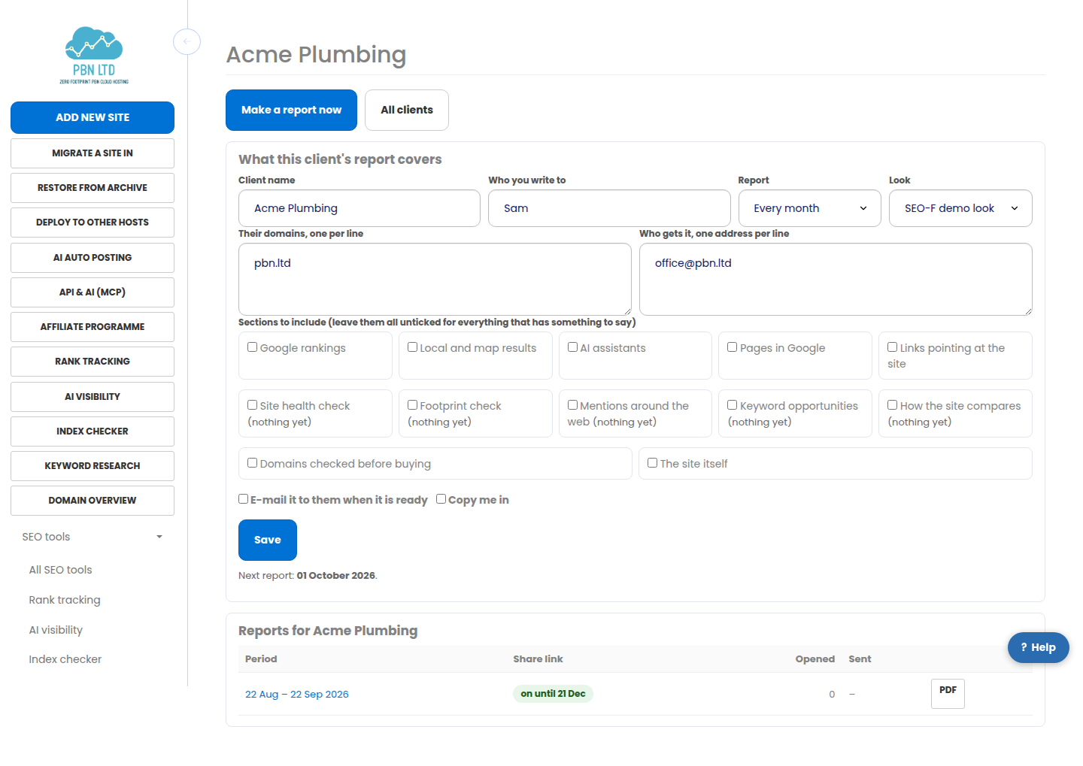Open INDEX CHECKER button
The width and height of the screenshot is (1083, 766).
coord(93,431)
